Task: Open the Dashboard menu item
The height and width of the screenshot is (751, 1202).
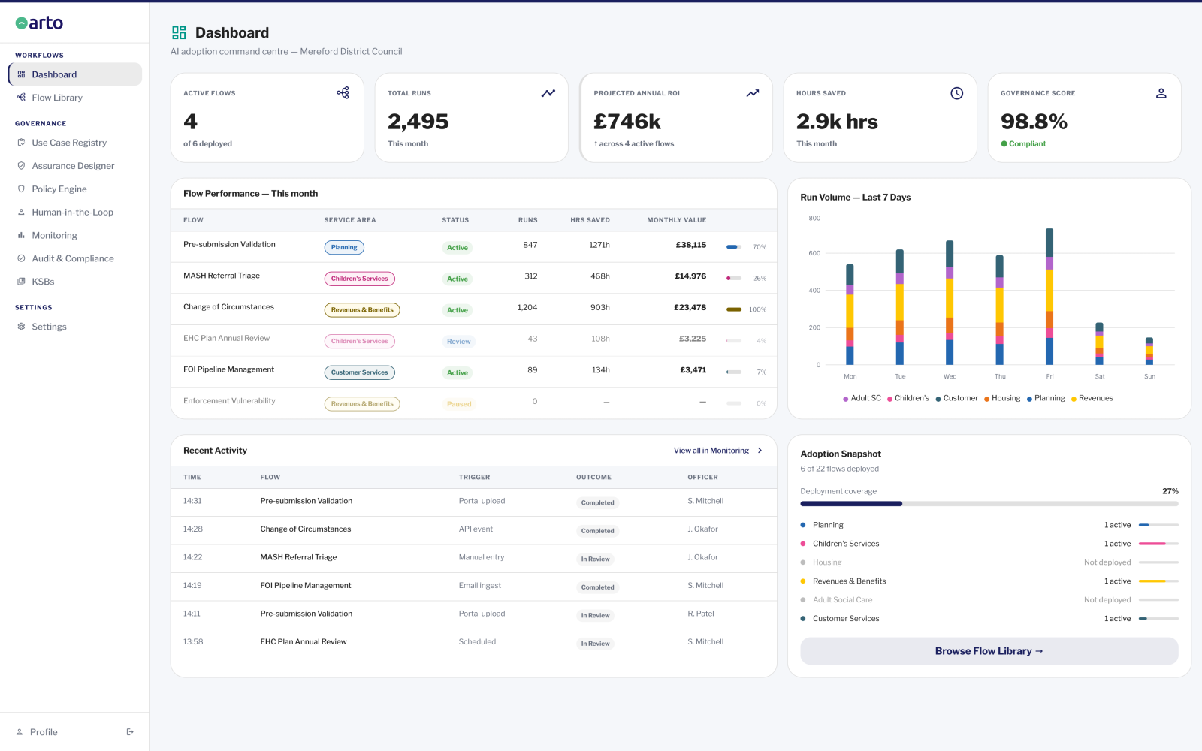Action: coord(75,74)
